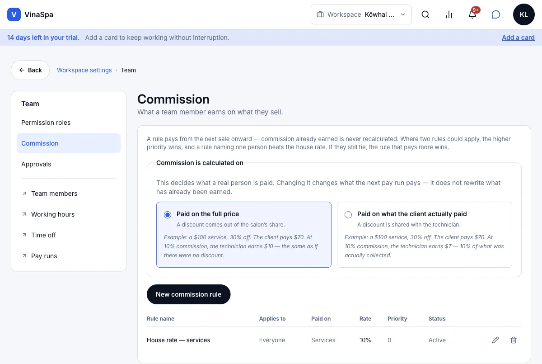Open the search magnifier icon
The width and height of the screenshot is (542, 364).
coord(425,14)
